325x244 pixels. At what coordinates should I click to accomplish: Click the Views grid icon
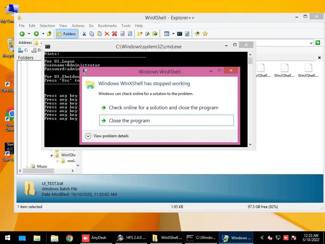tap(167, 34)
